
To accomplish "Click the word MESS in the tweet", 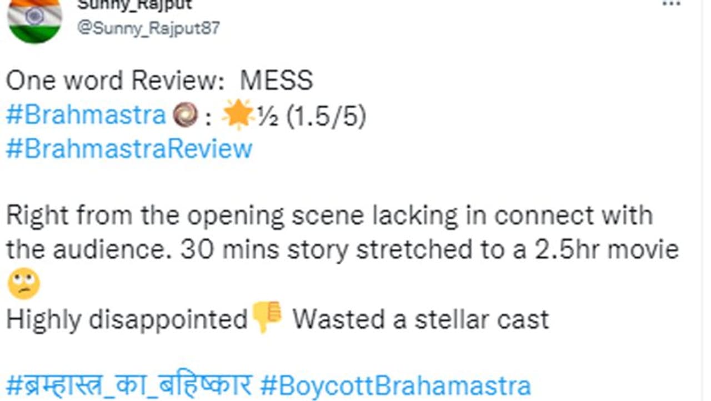I will coord(276,81).
